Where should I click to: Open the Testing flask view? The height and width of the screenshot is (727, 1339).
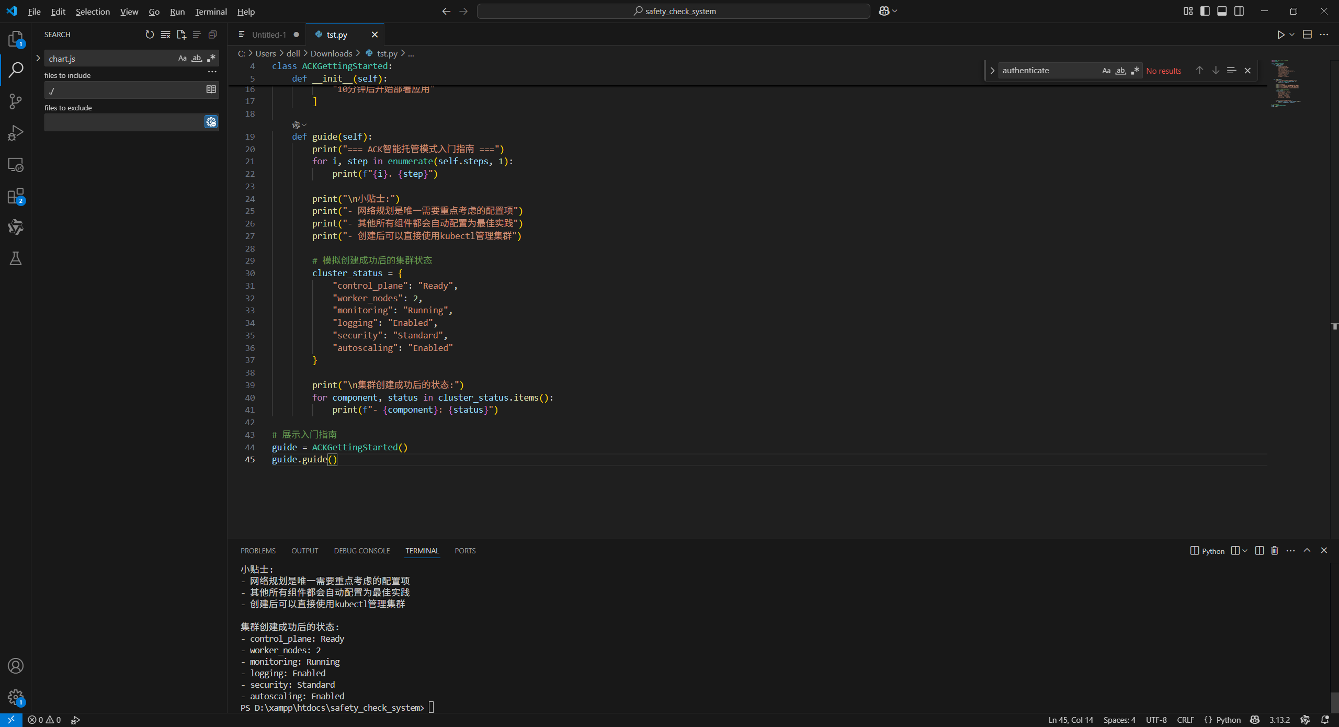point(16,258)
